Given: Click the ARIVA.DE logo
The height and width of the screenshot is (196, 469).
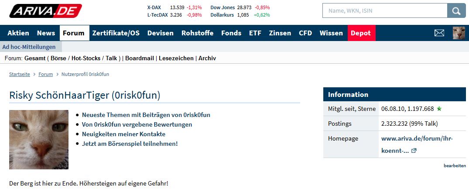Looking at the screenshot, I should tap(45, 11).
